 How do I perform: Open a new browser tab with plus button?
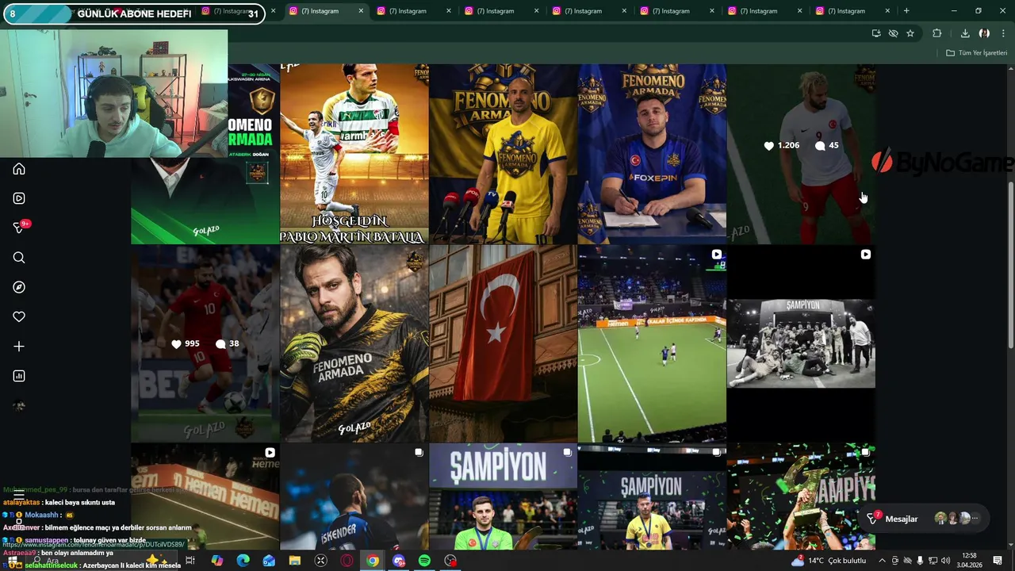point(906,11)
